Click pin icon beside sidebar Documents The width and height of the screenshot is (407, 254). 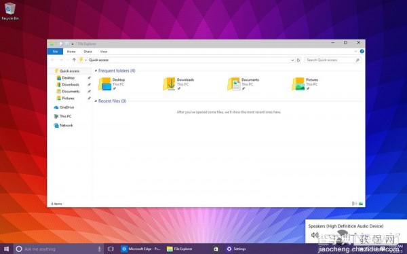(x=89, y=91)
